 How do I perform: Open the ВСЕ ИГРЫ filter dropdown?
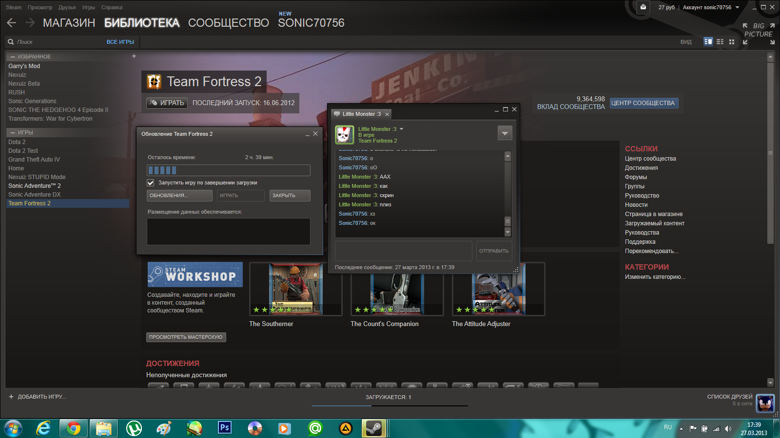pos(120,42)
